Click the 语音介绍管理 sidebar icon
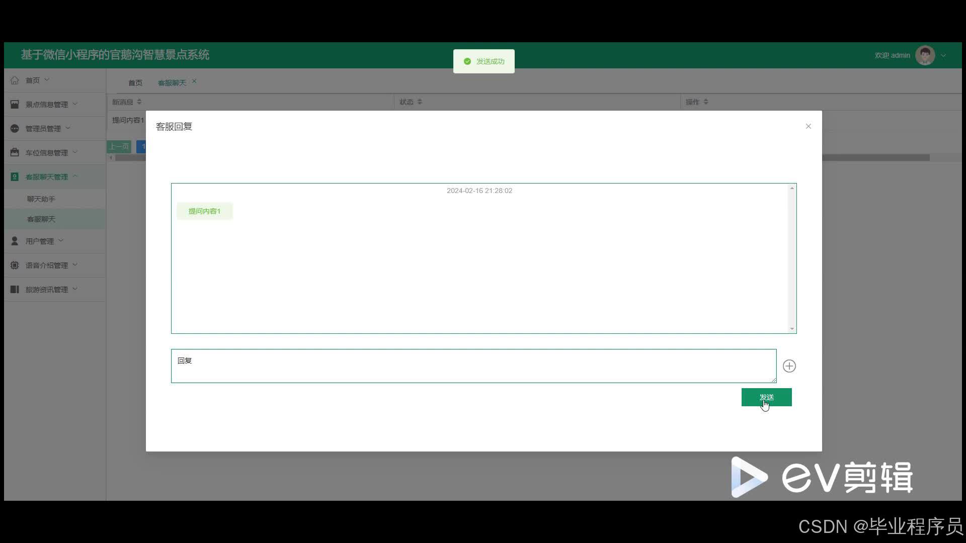The image size is (966, 543). (x=15, y=265)
